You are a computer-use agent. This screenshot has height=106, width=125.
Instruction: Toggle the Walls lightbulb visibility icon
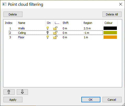tap(48, 28)
